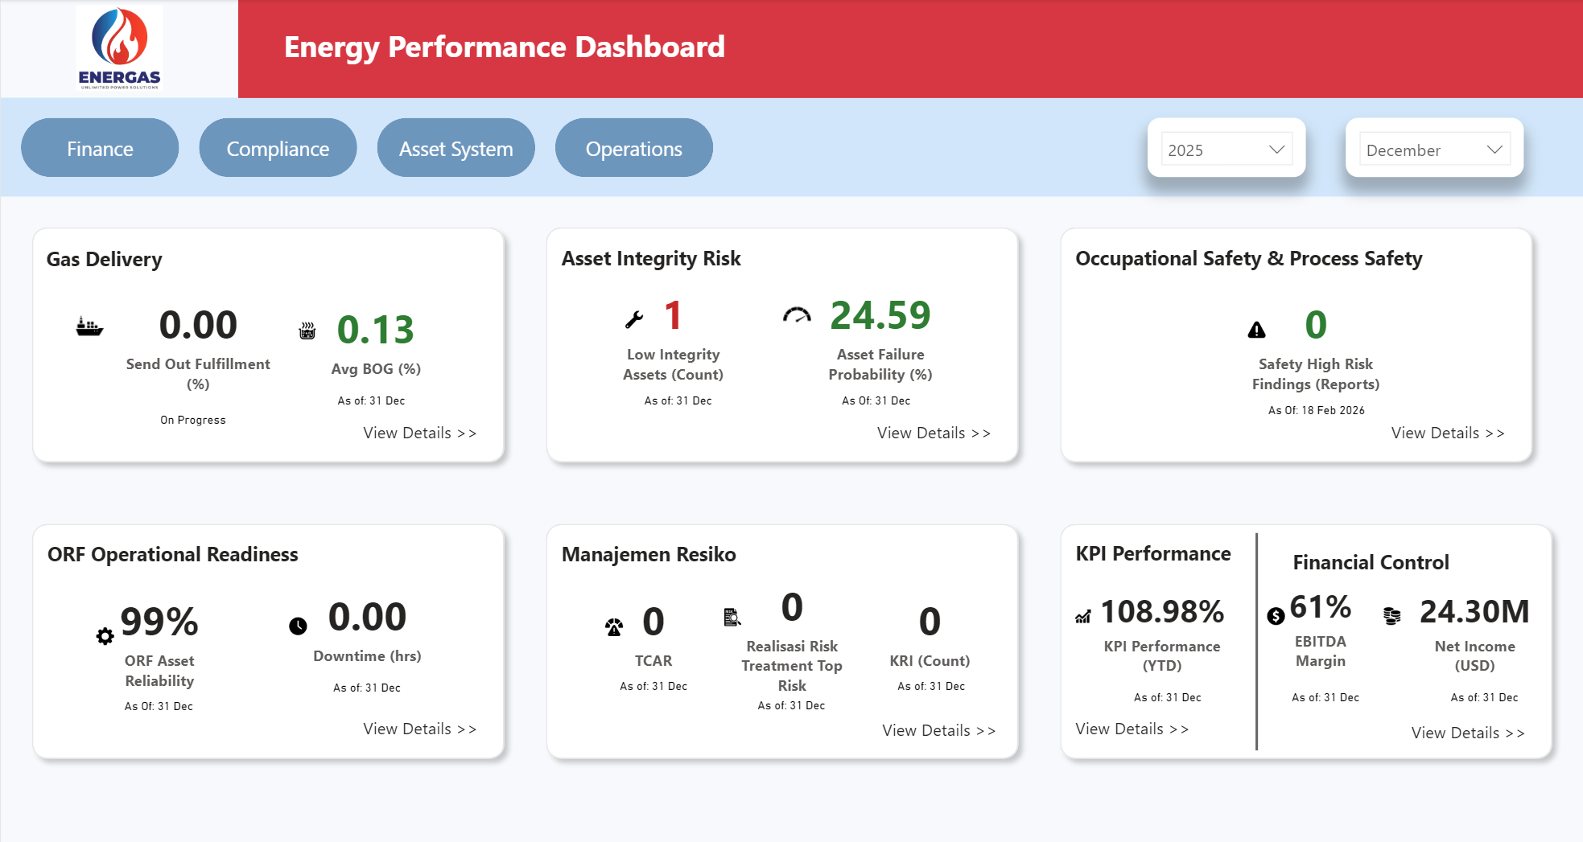Image resolution: width=1583 pixels, height=842 pixels.
Task: Click the gauge icon beside Asset Failure Probability
Action: coord(797,315)
